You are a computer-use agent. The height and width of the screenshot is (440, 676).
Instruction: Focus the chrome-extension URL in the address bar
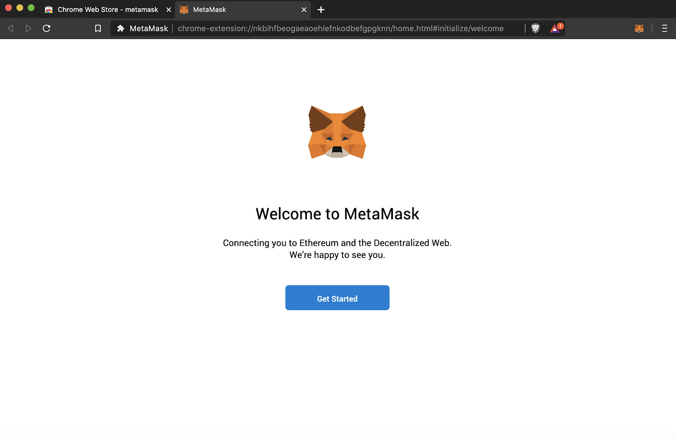tap(340, 28)
